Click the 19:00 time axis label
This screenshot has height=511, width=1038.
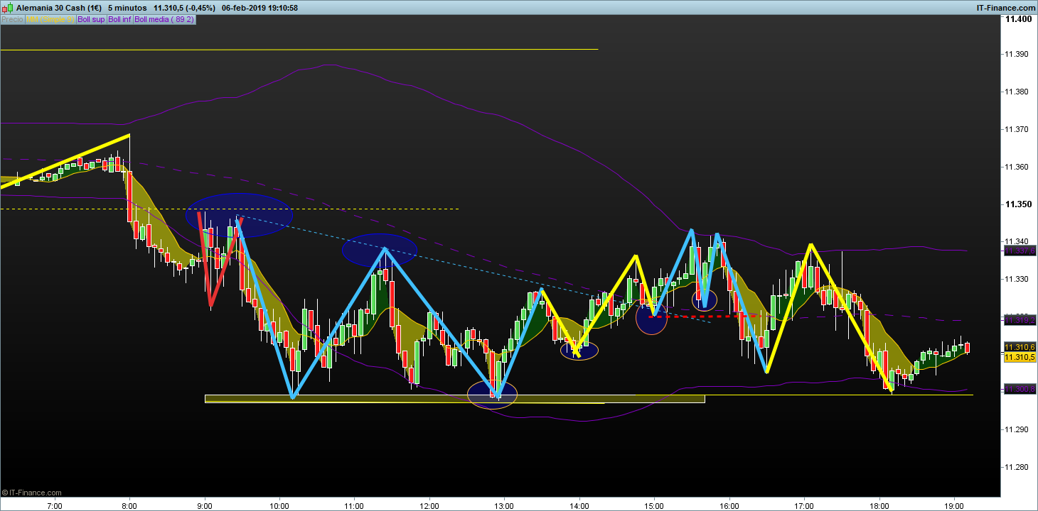tap(954, 506)
